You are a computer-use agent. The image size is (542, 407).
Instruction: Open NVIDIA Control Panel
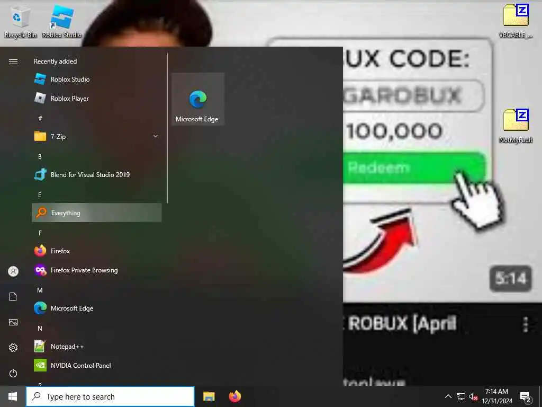tap(97, 365)
